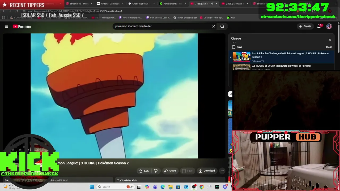Clear the search text with the X
The height and width of the screenshot is (191, 340).
214,26
